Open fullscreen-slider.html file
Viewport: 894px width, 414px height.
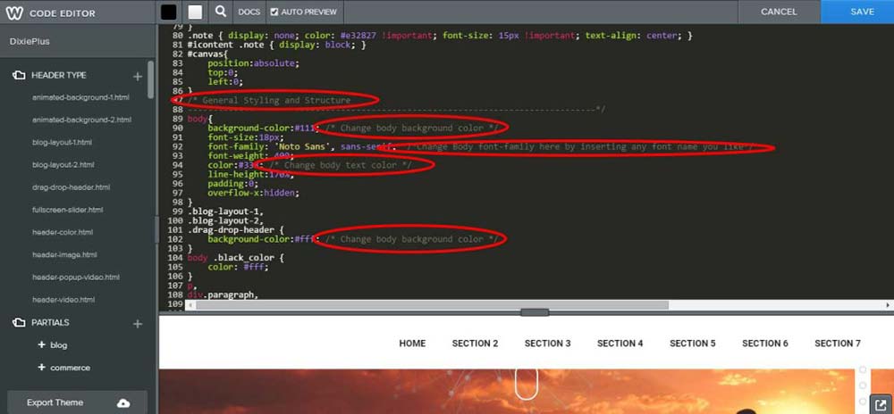click(68, 210)
